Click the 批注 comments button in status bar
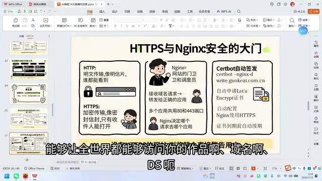322x181 pixels. tap(219, 168)
